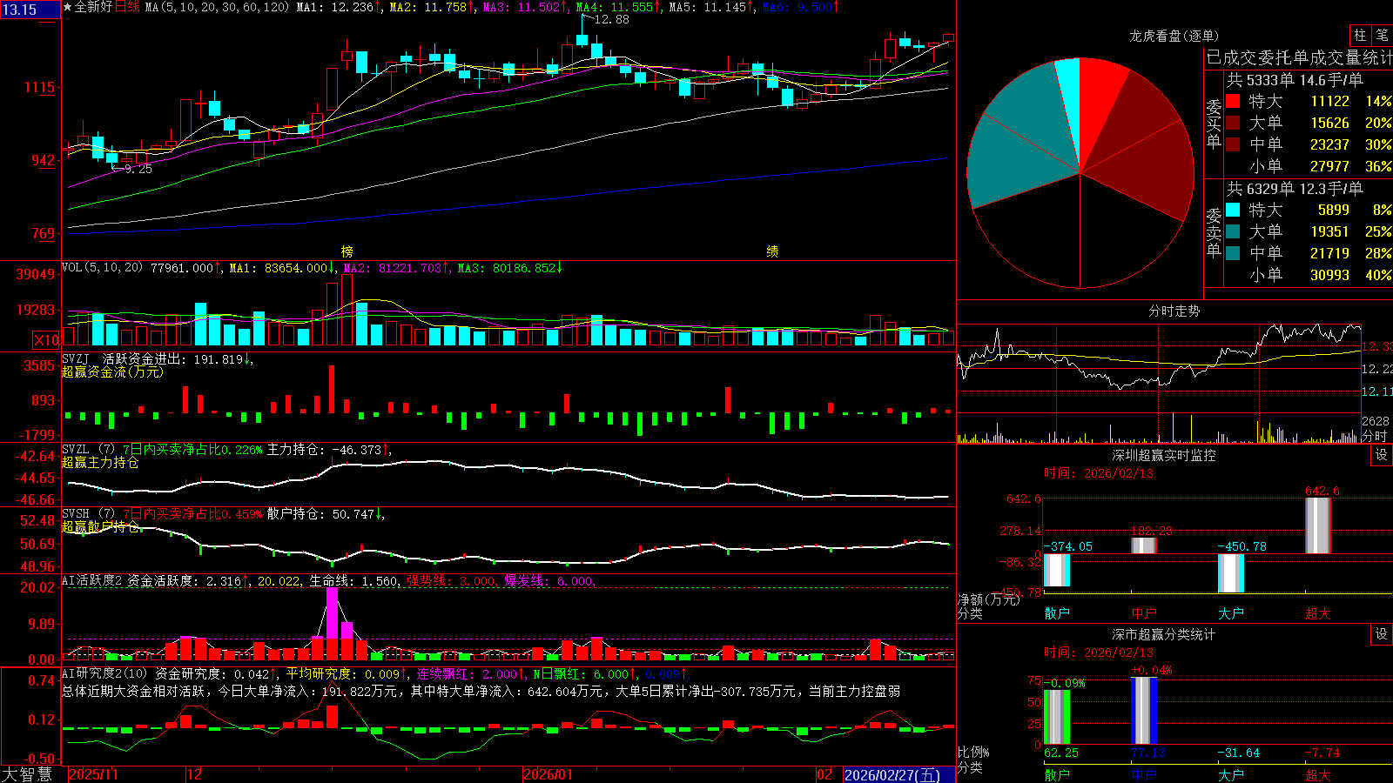The width and height of the screenshot is (1393, 783).
Task: Click the 小单 30993 sell row
Action: tap(1308, 275)
